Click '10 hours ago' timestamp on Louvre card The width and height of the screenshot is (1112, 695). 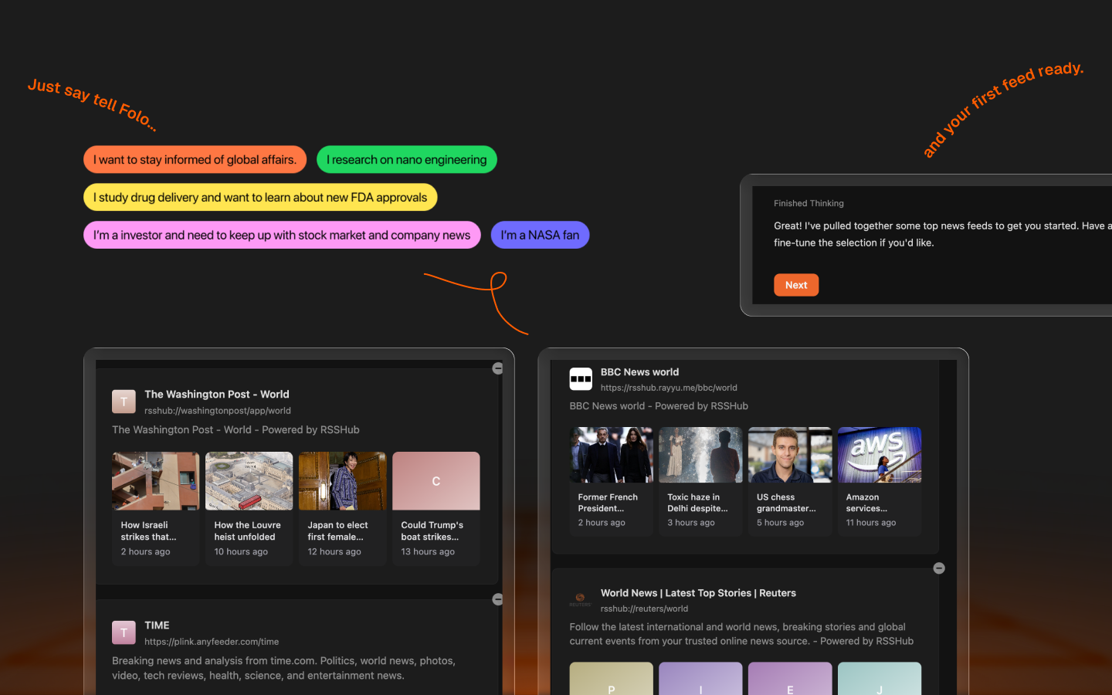click(241, 552)
